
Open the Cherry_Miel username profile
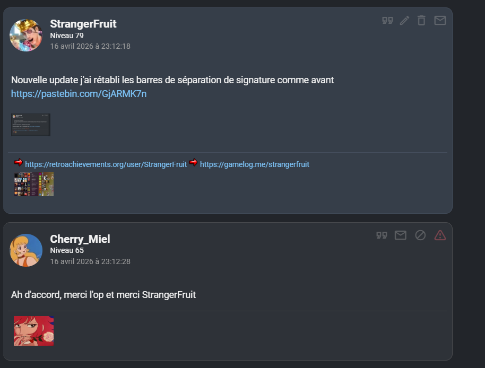point(80,239)
